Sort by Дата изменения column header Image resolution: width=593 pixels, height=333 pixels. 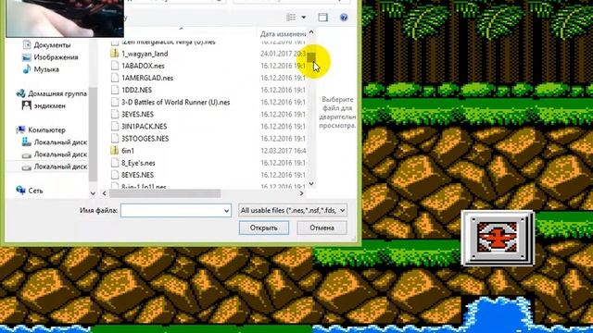[x=283, y=34]
